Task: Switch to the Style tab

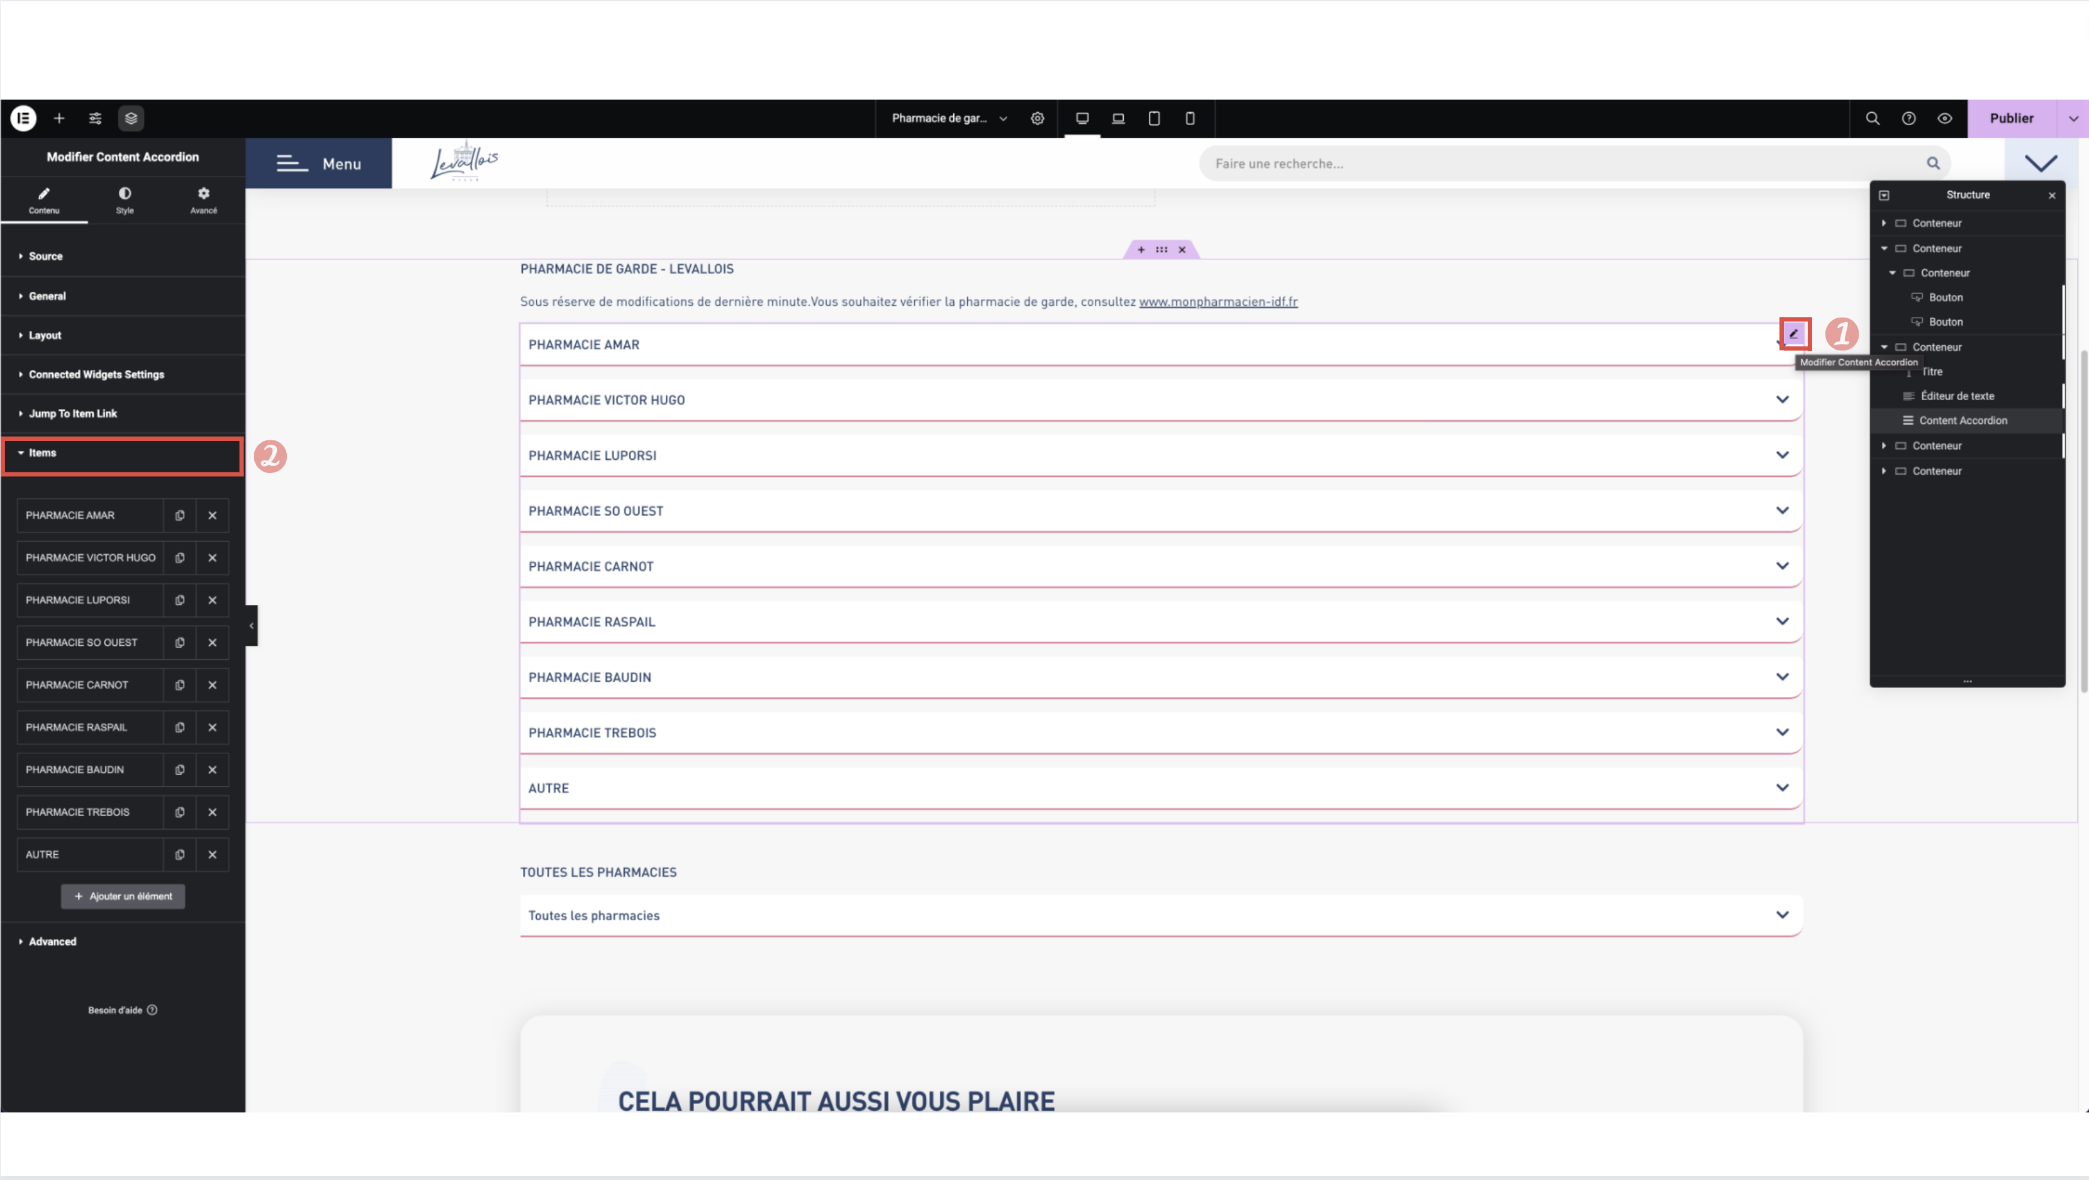Action: click(124, 199)
